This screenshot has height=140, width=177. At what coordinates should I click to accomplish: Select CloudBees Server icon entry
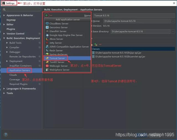(x=47, y=24)
